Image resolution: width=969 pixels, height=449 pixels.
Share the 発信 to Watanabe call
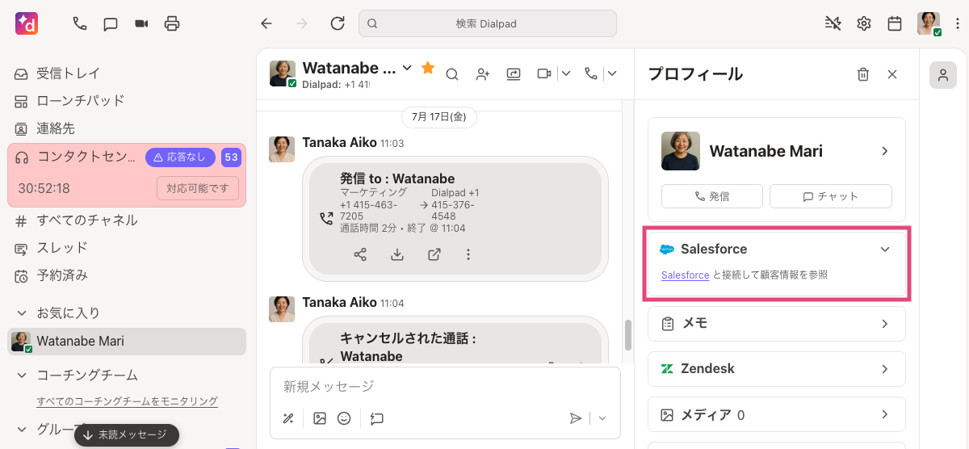click(x=360, y=254)
